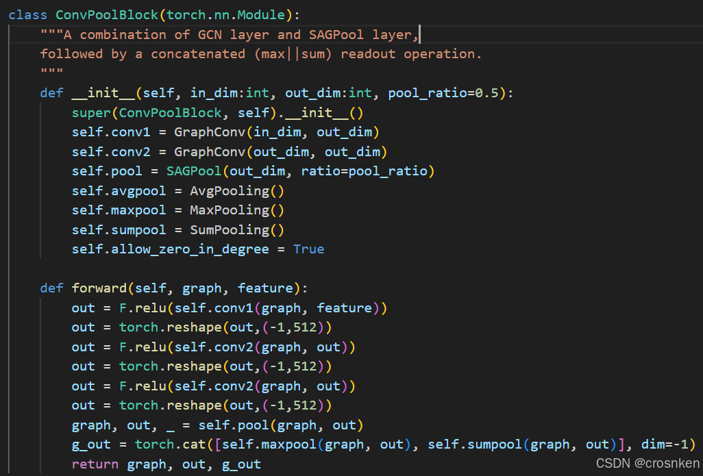
Task: Click the return statement keyword
Action: tap(95, 464)
